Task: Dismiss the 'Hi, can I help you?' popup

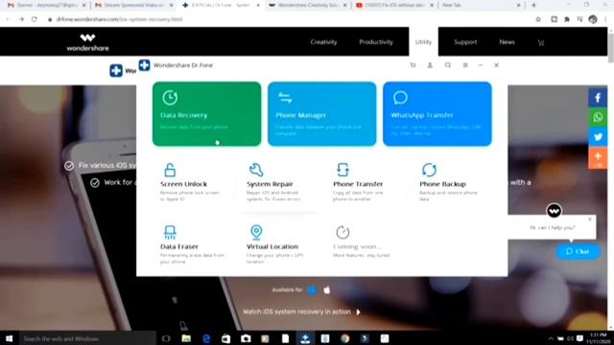Action: (590, 219)
